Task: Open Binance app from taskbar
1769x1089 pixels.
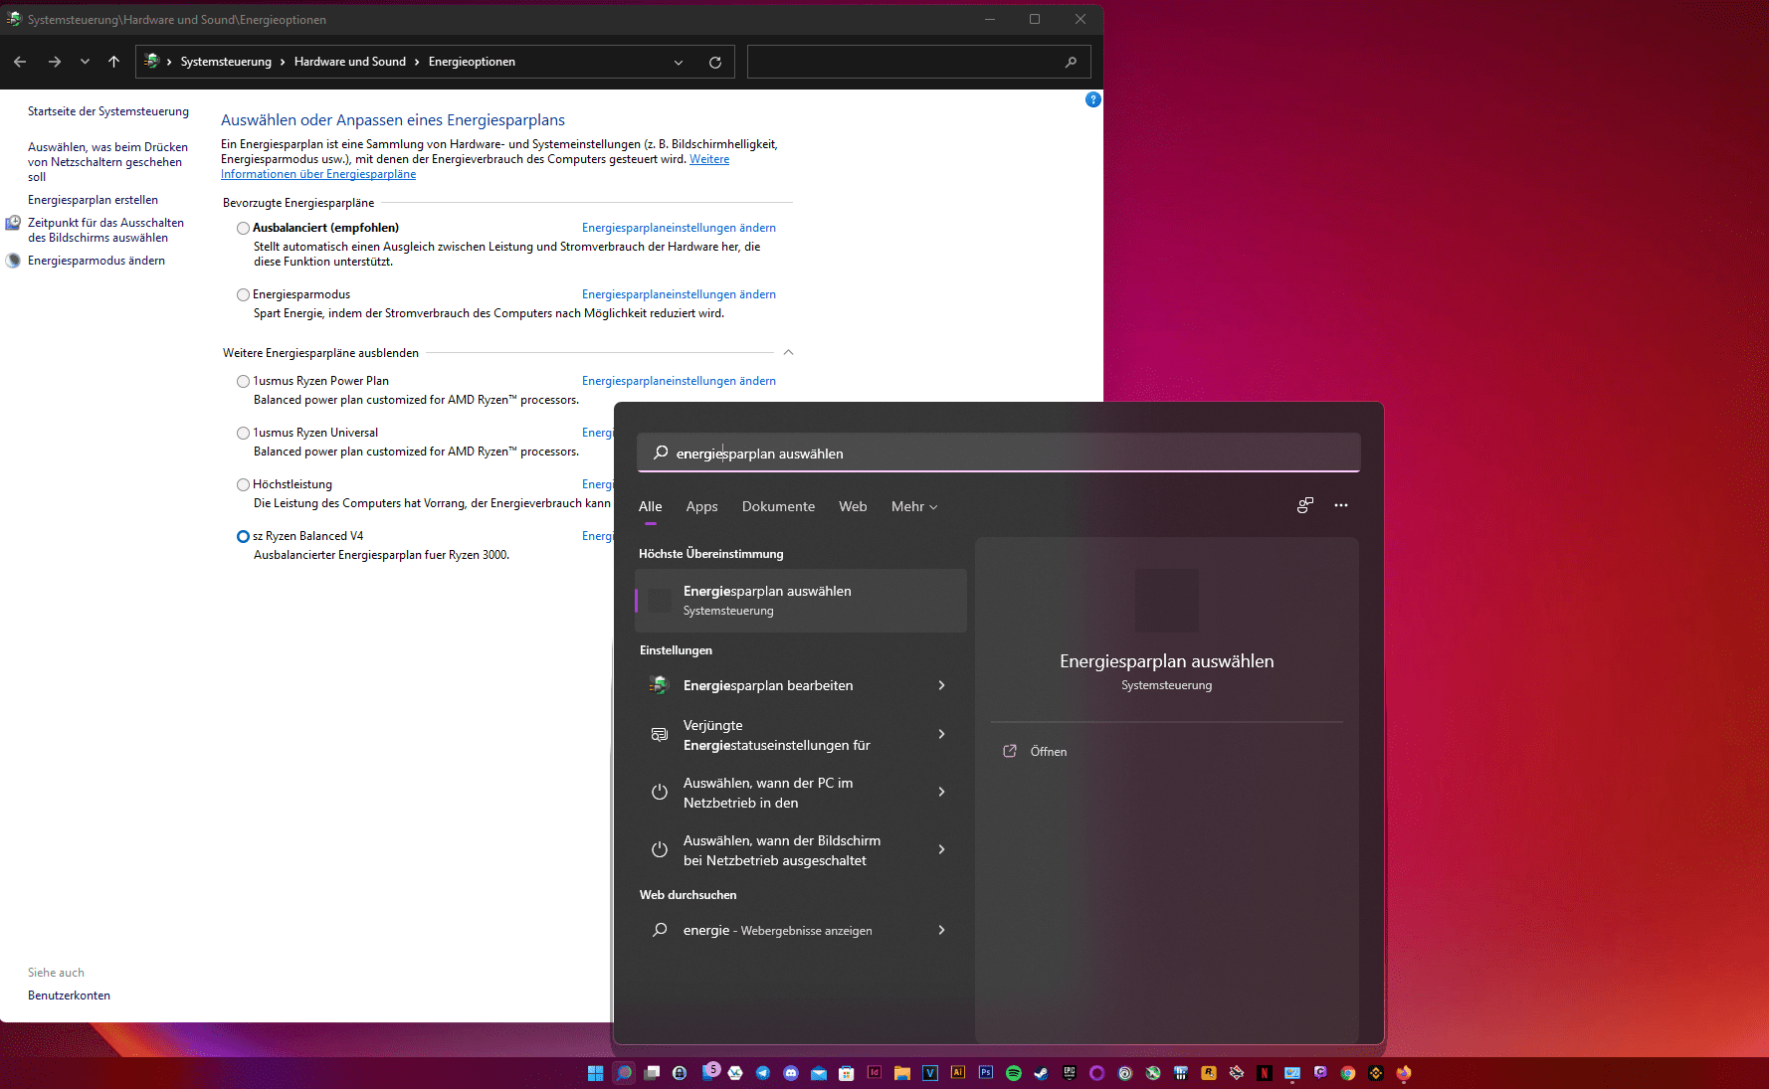Action: [1376, 1073]
